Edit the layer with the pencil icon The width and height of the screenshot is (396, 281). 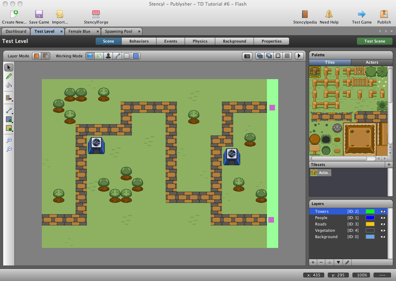(347, 262)
